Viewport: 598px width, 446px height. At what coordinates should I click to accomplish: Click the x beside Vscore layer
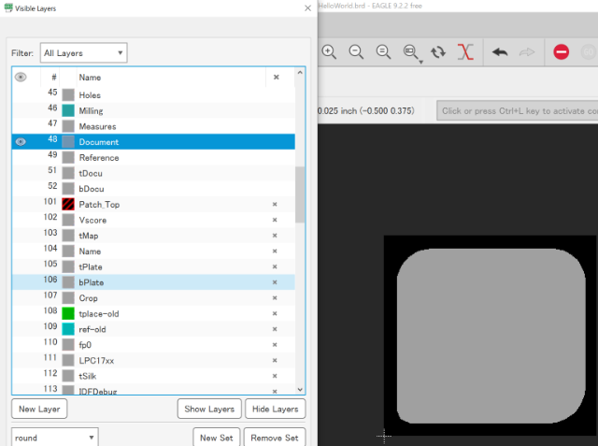coord(275,220)
